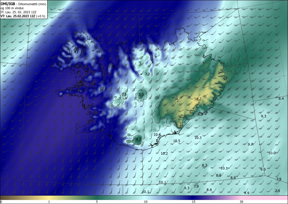Click the 17.1 map value
Image resolution: width=288 pixels, height=204 pixels.
pyautogui.click(x=104, y=69)
